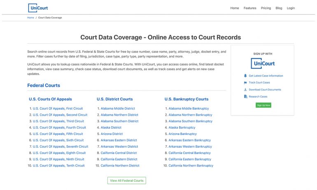
Task: Open the Login page
Action: click(x=291, y=8)
